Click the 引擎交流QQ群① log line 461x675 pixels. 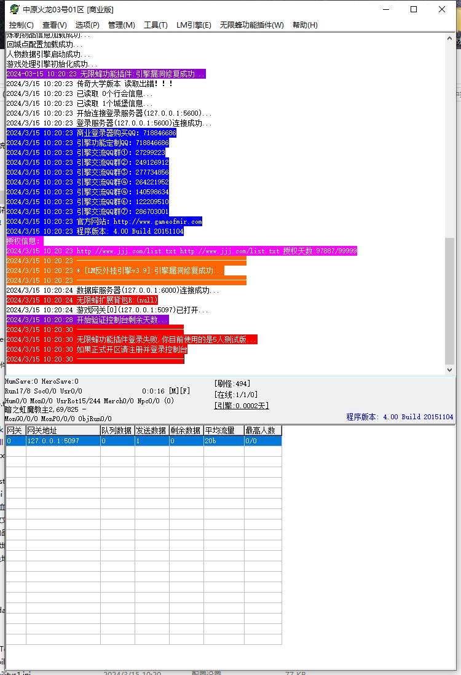(85, 152)
